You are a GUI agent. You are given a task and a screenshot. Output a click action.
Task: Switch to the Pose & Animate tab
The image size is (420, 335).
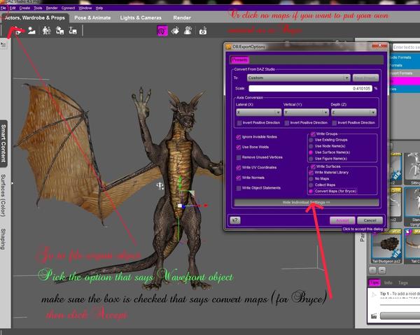[92, 17]
